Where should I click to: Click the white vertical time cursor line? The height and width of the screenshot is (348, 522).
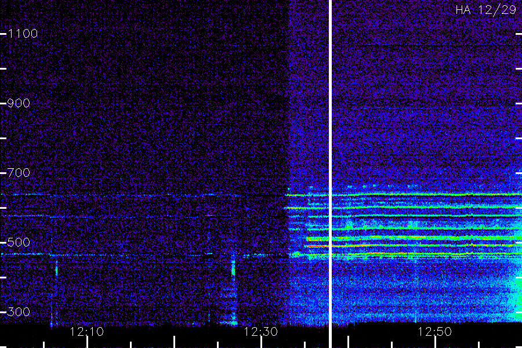click(x=330, y=174)
